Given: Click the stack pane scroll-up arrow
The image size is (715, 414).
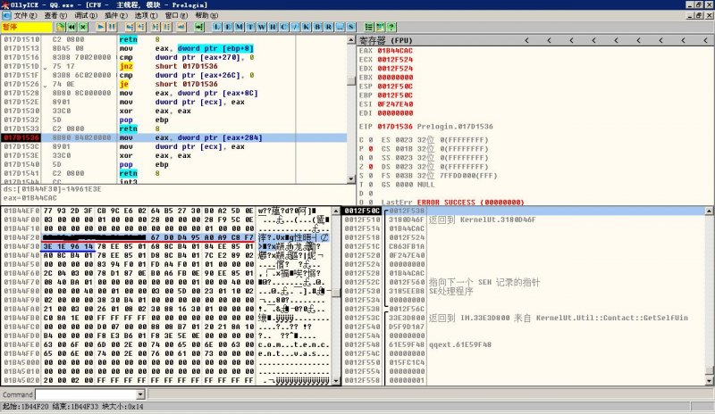Looking at the screenshot, I should (x=709, y=211).
